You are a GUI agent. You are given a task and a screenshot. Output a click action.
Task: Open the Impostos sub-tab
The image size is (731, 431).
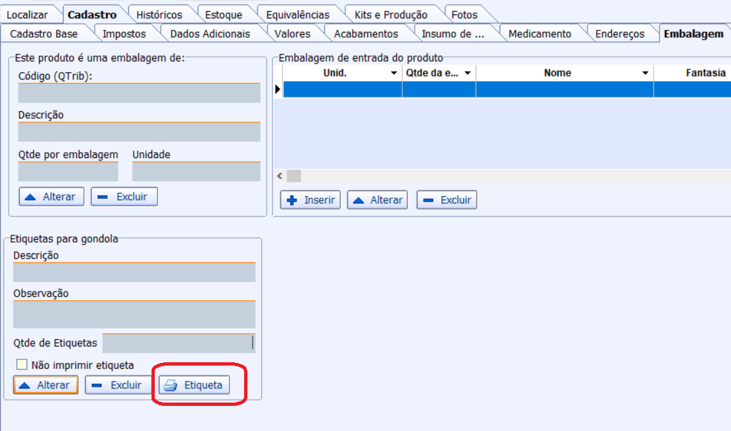(124, 34)
